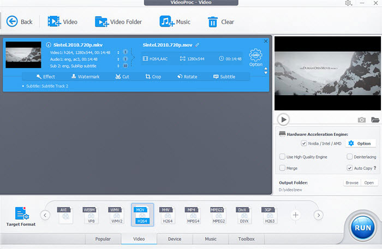Select WEBM VP8 output format
382x249 pixels.
tap(90, 215)
